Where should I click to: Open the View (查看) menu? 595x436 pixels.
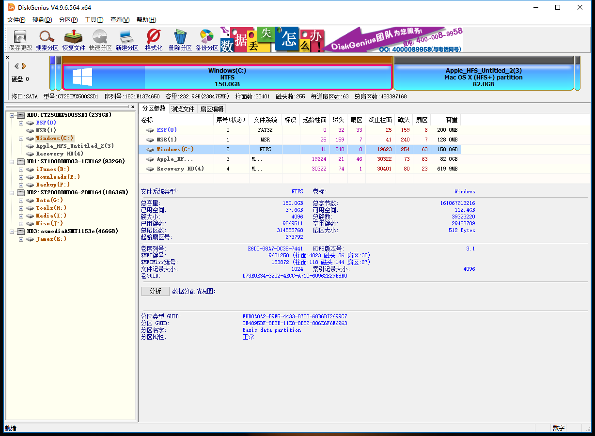pyautogui.click(x=120, y=20)
